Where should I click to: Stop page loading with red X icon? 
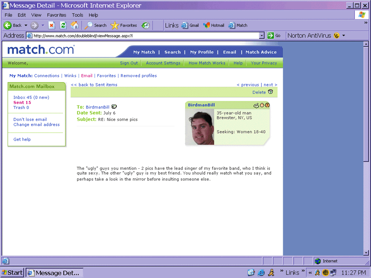click(52, 25)
